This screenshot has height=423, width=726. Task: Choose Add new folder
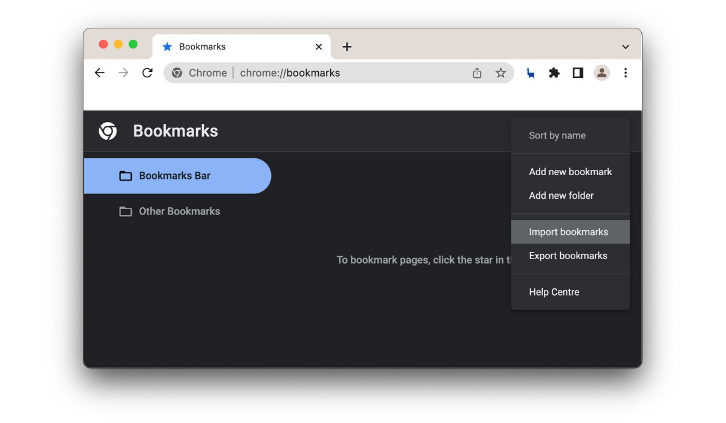[571, 195]
